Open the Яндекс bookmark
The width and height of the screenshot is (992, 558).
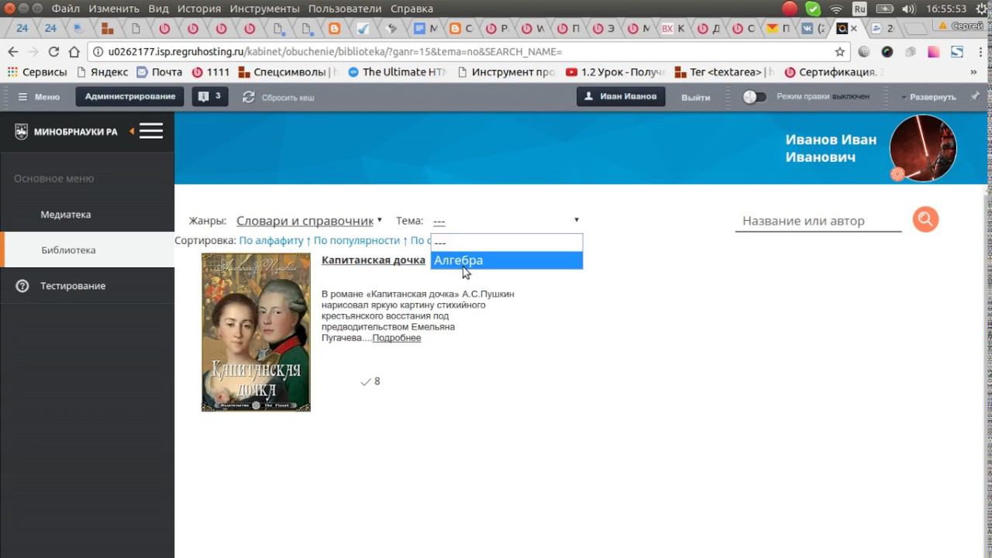(103, 72)
